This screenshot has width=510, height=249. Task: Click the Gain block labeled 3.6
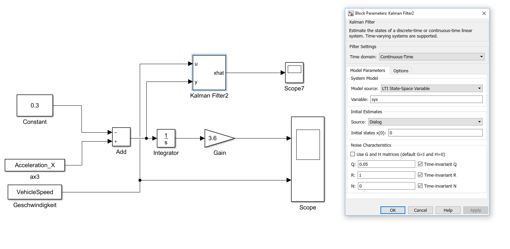coord(217,138)
